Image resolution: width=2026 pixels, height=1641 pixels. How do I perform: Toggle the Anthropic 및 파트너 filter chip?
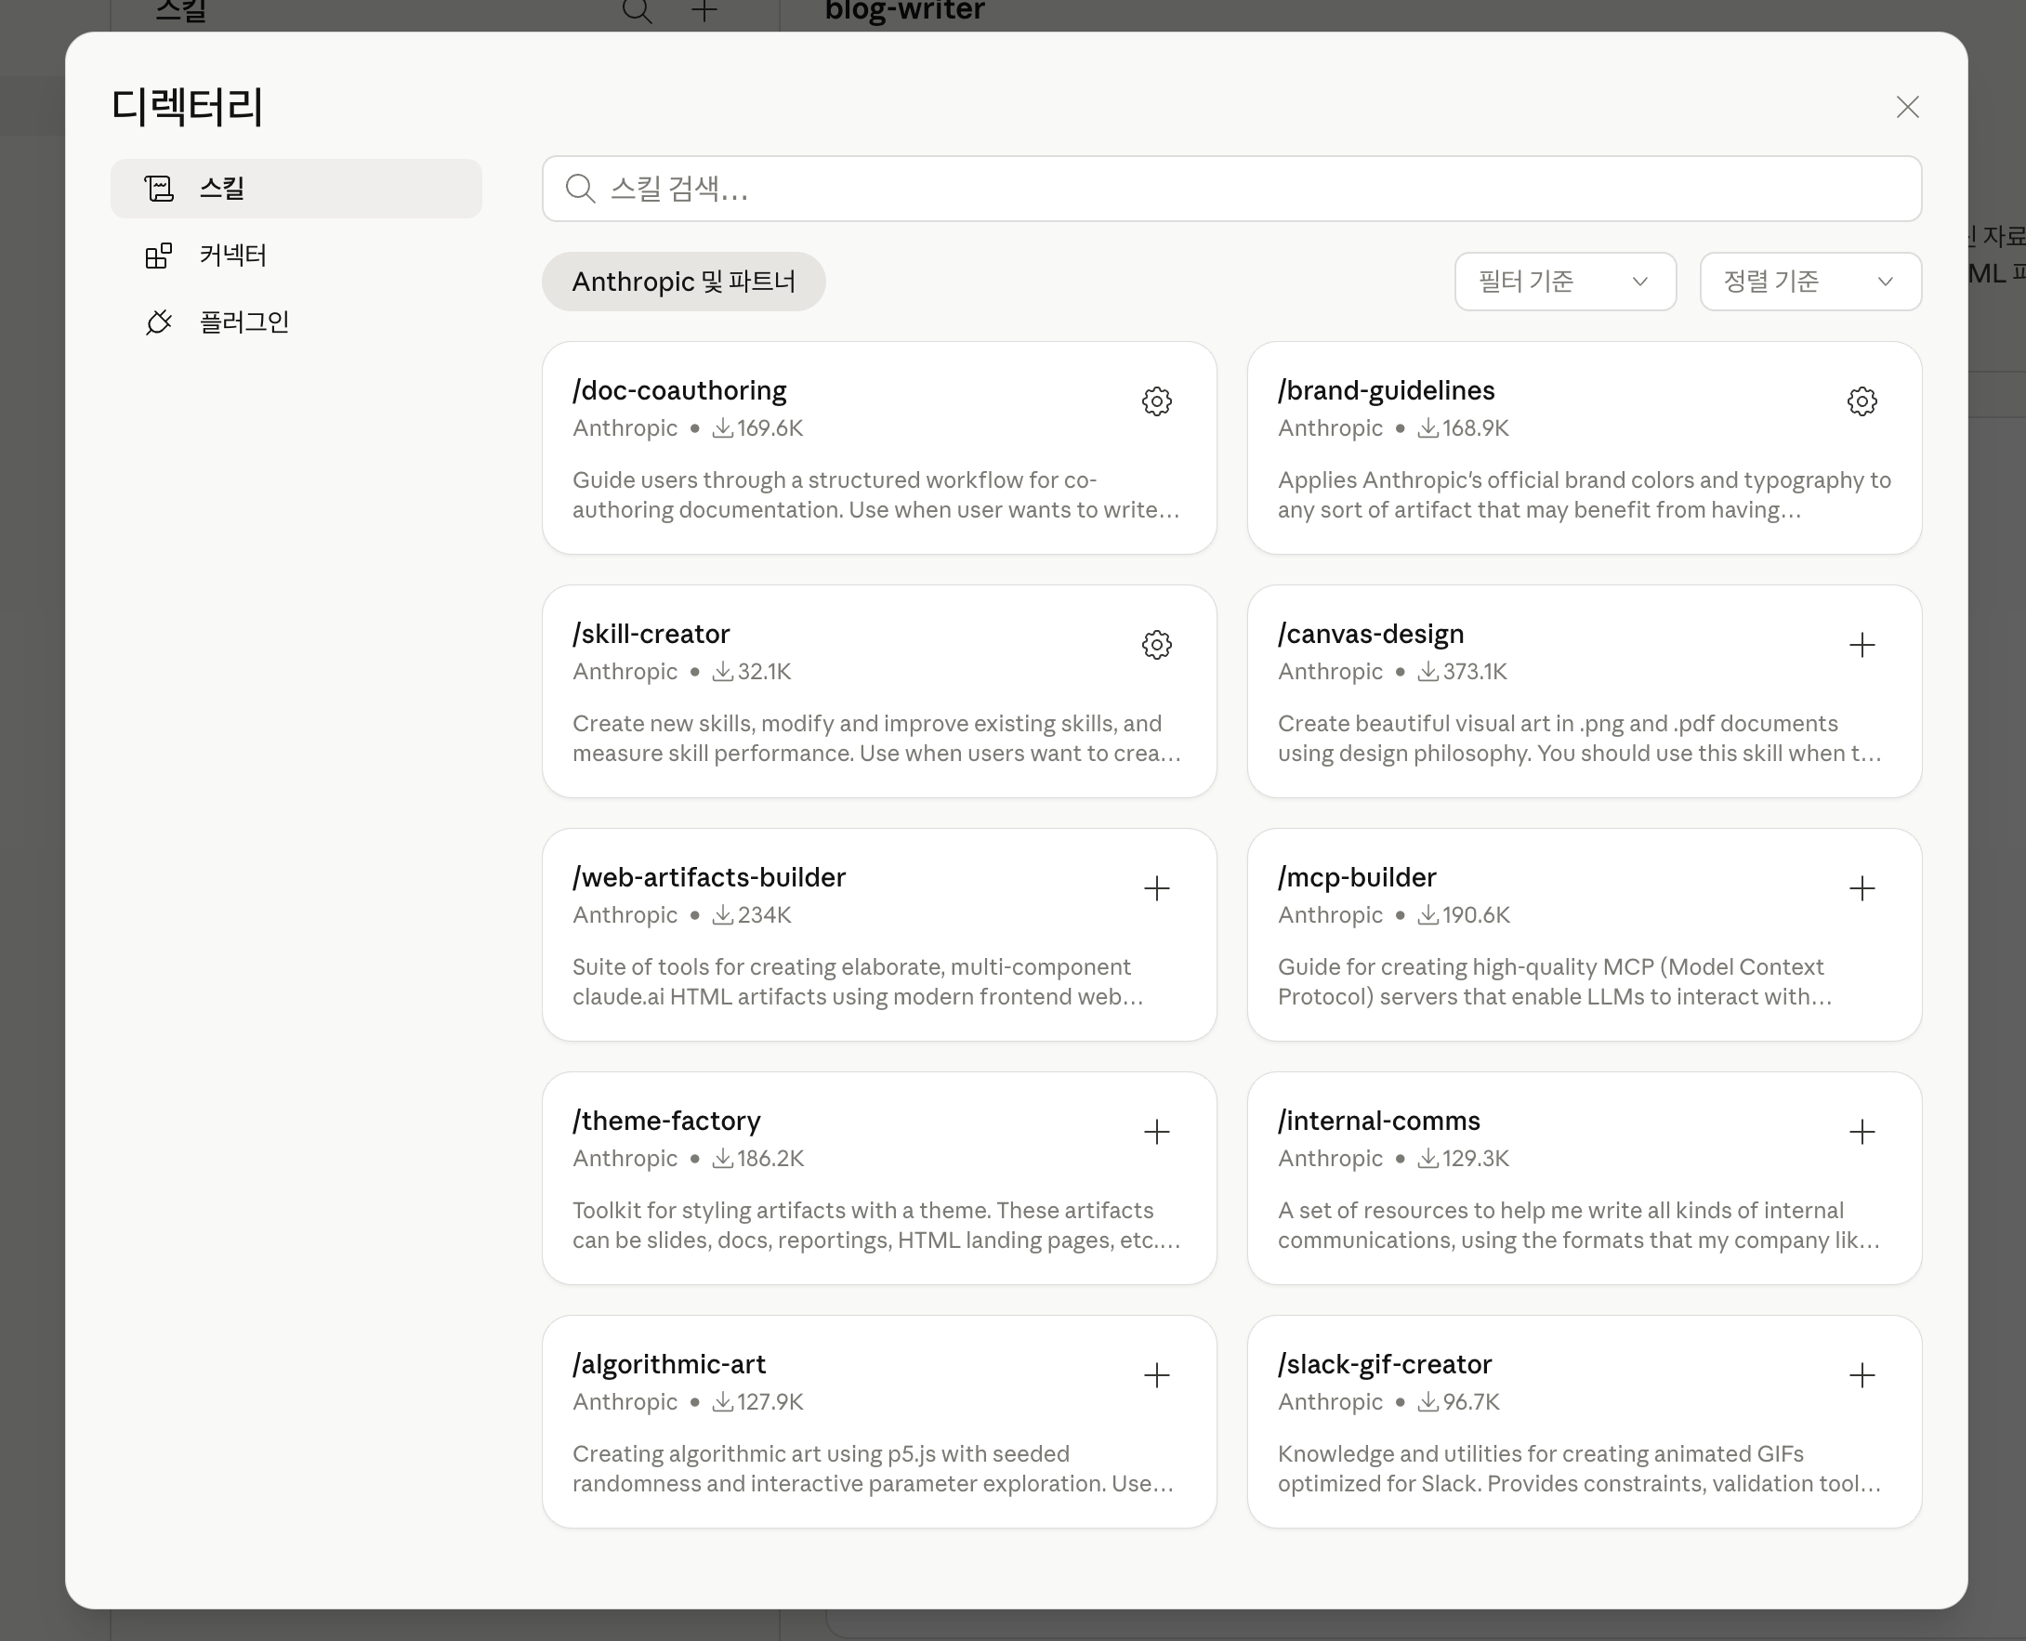point(682,282)
